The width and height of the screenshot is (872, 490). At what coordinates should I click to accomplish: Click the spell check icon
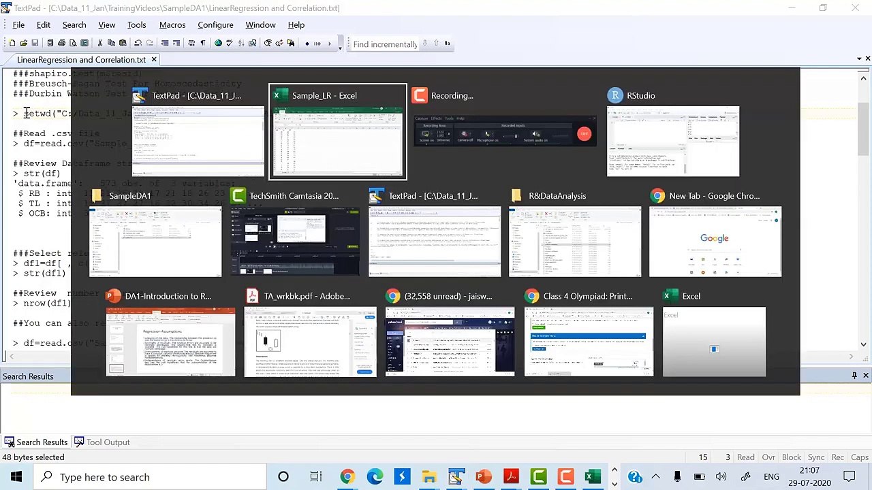point(230,44)
